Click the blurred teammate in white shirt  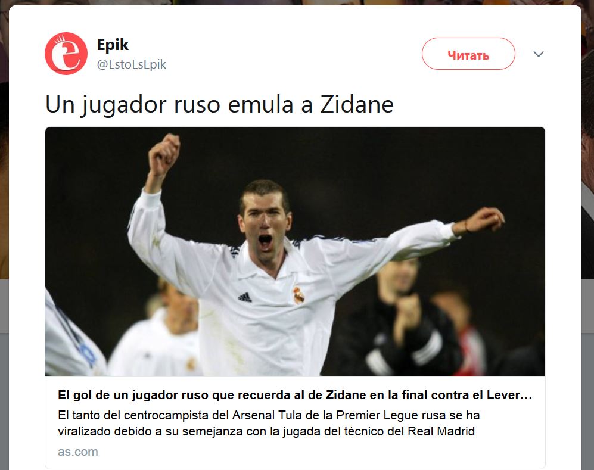click(159, 333)
